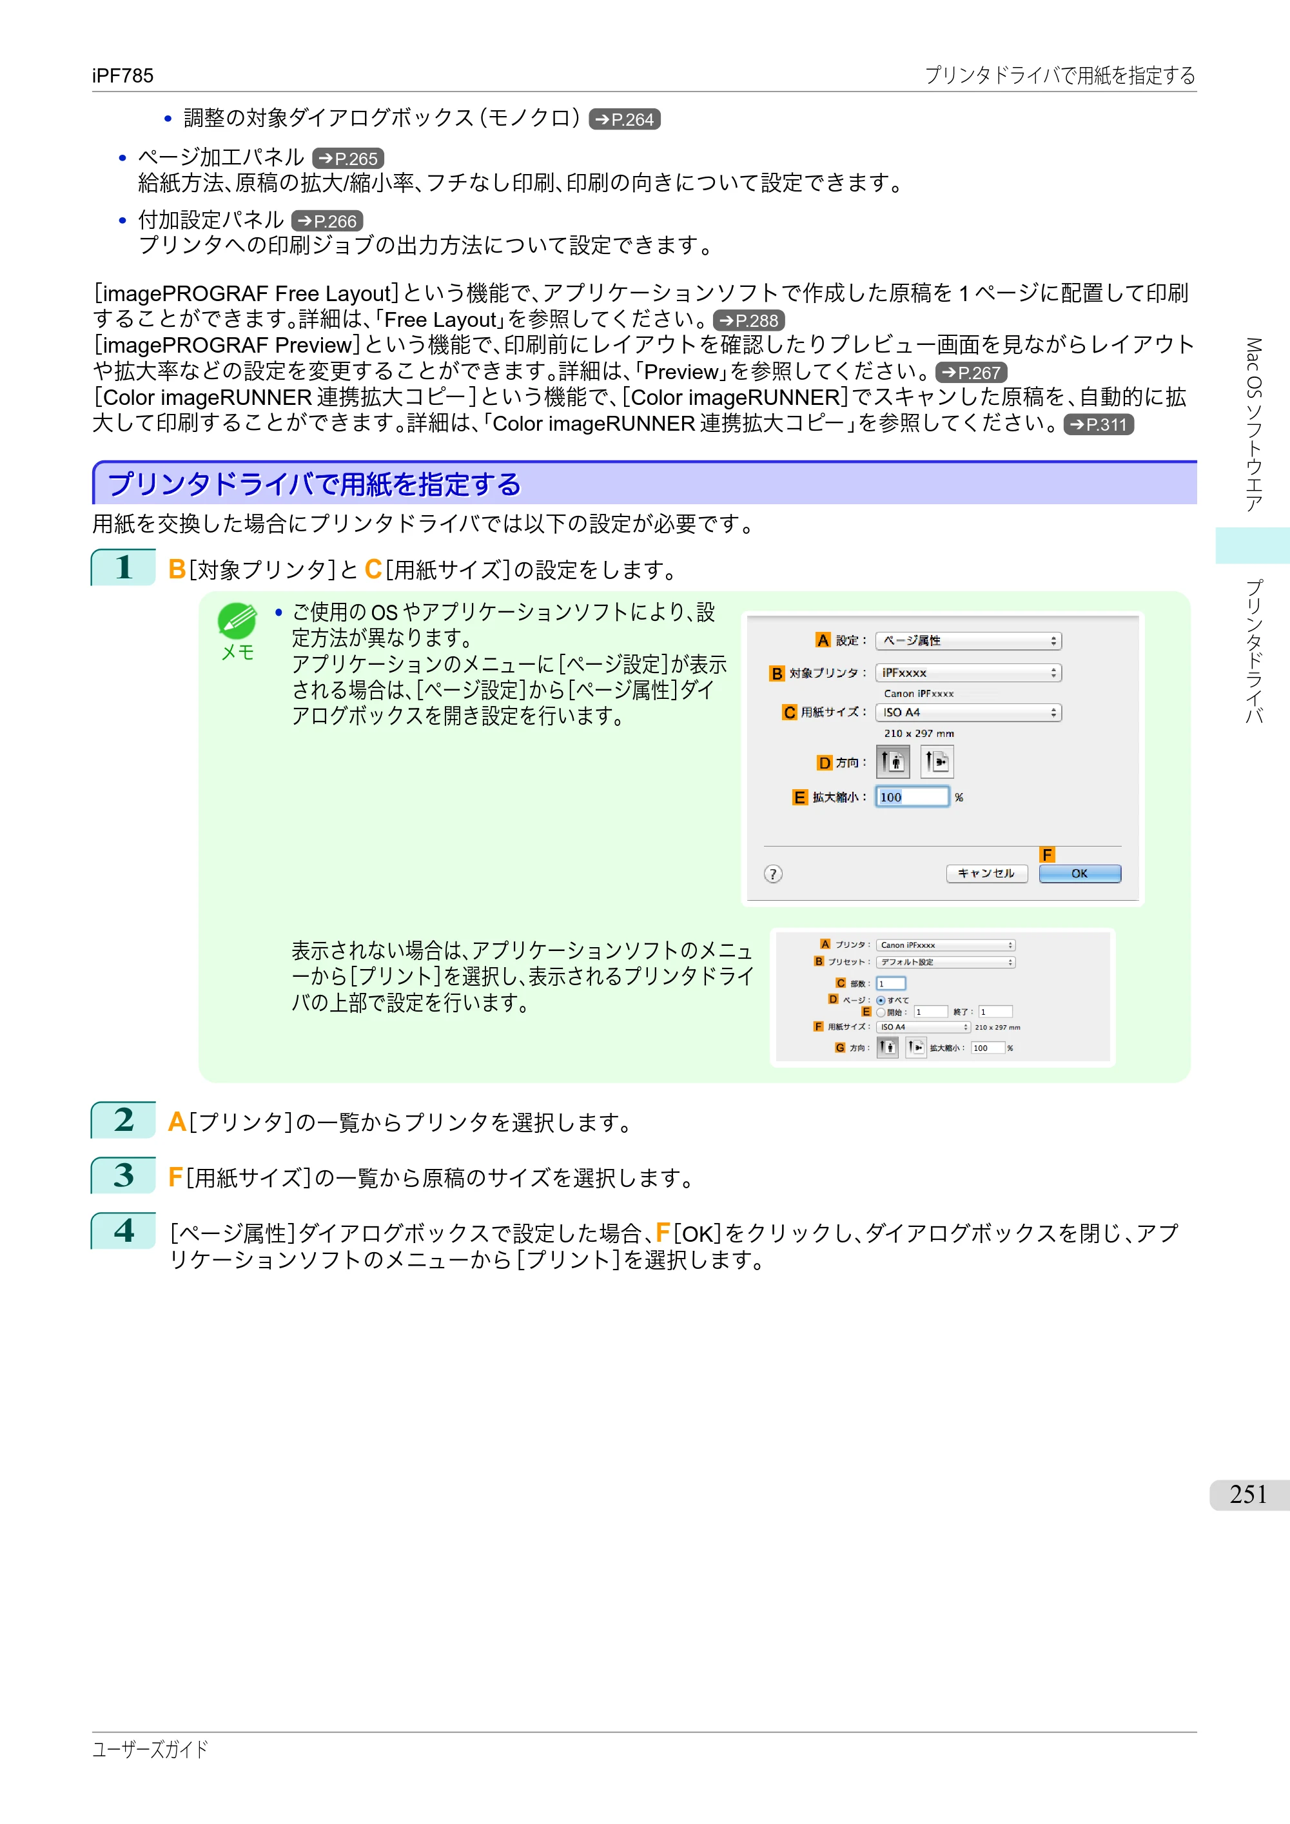Open the P.265 page reference link
This screenshot has height=1824, width=1290.
(348, 158)
